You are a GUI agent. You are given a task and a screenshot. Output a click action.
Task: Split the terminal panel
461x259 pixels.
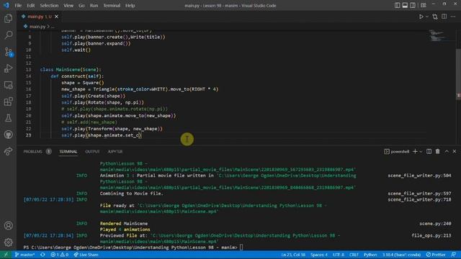(429, 152)
